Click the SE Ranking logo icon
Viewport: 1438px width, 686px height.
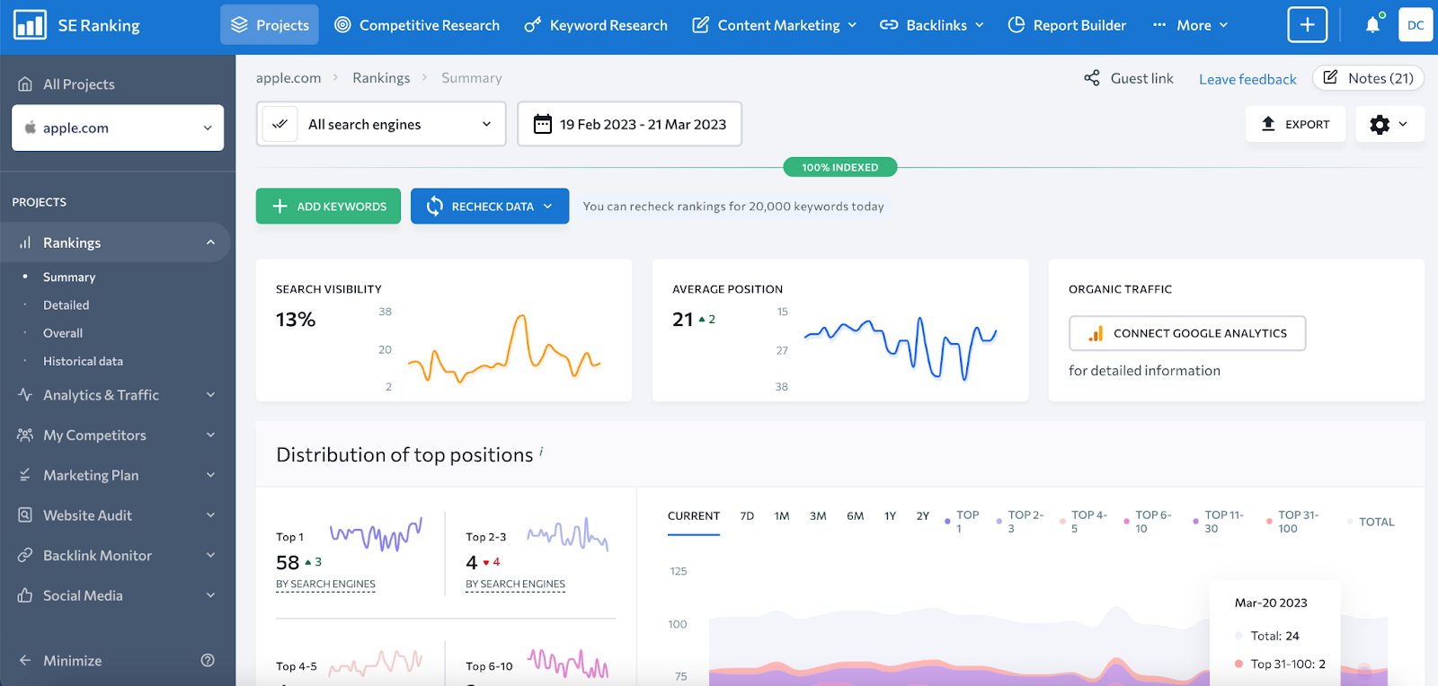(x=30, y=25)
